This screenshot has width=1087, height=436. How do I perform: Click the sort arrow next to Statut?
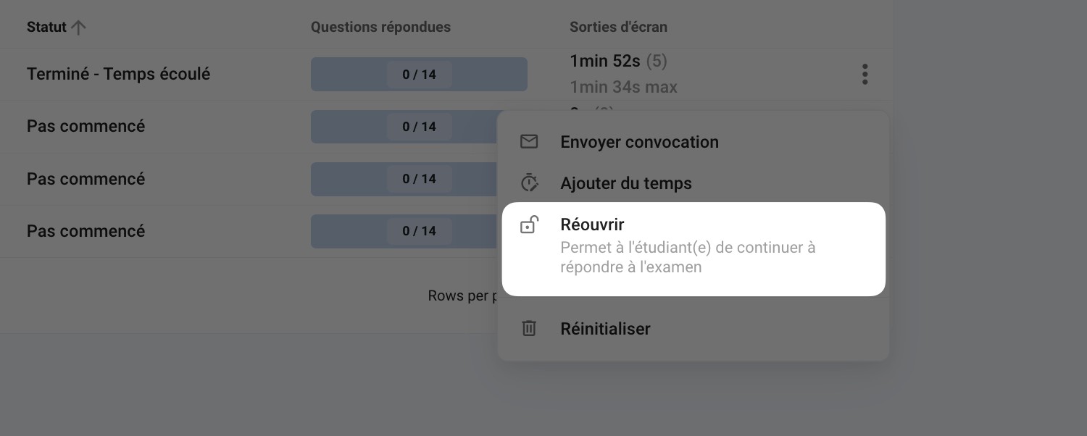(x=78, y=28)
